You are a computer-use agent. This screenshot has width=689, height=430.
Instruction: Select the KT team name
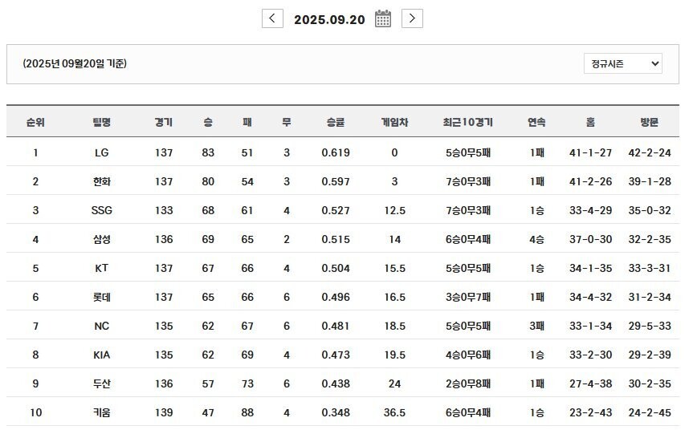tap(101, 268)
